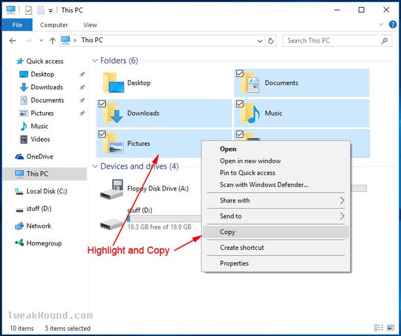Uncheck the Pictures folder checkbox
Screen dimensions: 401x336
point(102,134)
